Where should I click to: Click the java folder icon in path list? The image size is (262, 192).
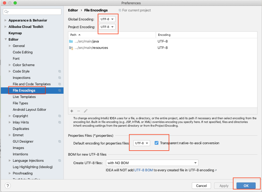[x=71, y=41]
